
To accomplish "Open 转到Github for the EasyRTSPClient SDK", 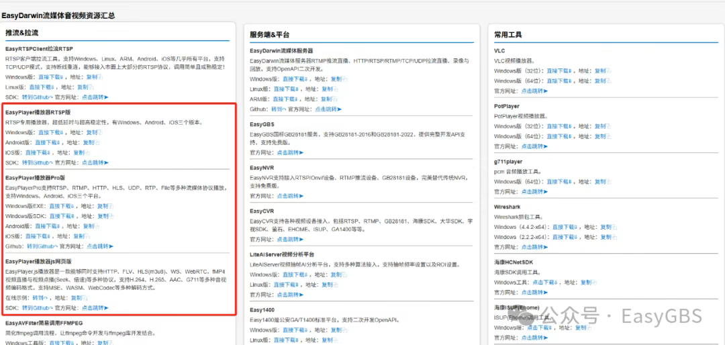I will (38, 97).
